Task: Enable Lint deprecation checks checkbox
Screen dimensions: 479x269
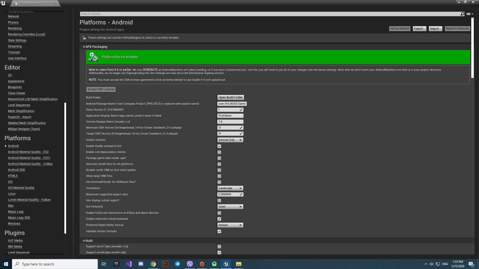Action: (x=219, y=152)
